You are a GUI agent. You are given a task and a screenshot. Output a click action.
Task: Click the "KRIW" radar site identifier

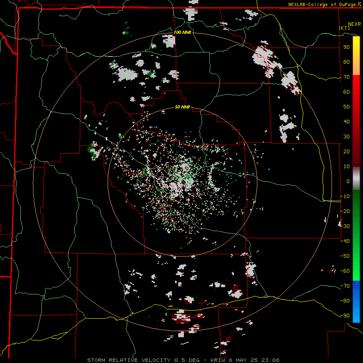tap(218, 360)
